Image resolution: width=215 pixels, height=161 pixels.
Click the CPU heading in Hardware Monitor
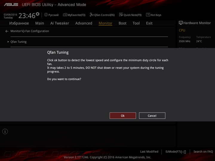coord(182,30)
